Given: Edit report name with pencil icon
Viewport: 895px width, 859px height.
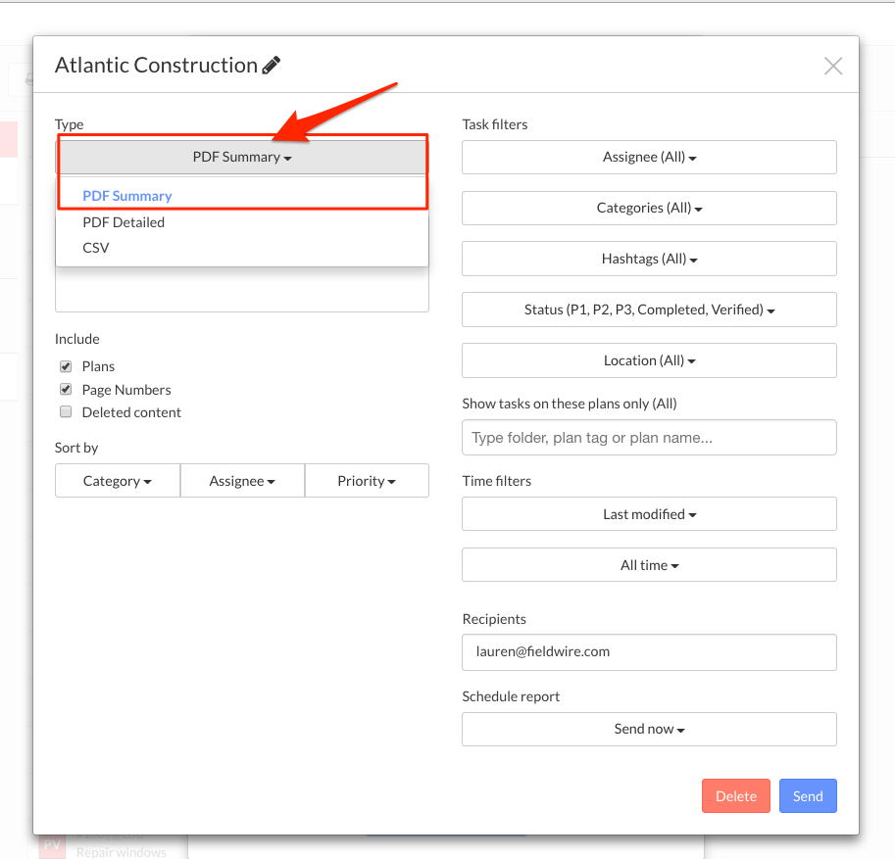Looking at the screenshot, I should click(x=272, y=65).
